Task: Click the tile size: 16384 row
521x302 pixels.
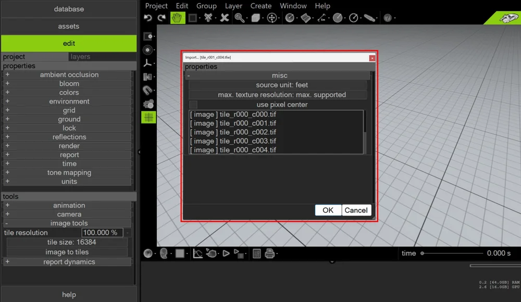Action: pos(67,242)
